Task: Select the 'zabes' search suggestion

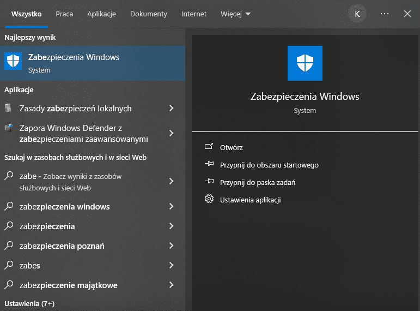Action: coord(93,265)
